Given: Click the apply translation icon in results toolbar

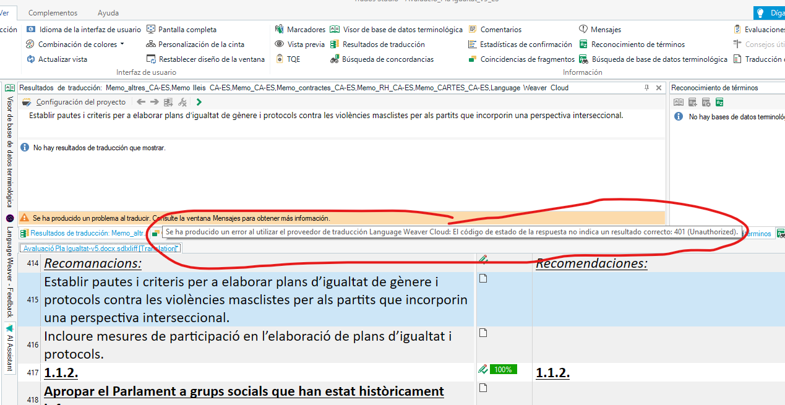Looking at the screenshot, I should coord(169,102).
